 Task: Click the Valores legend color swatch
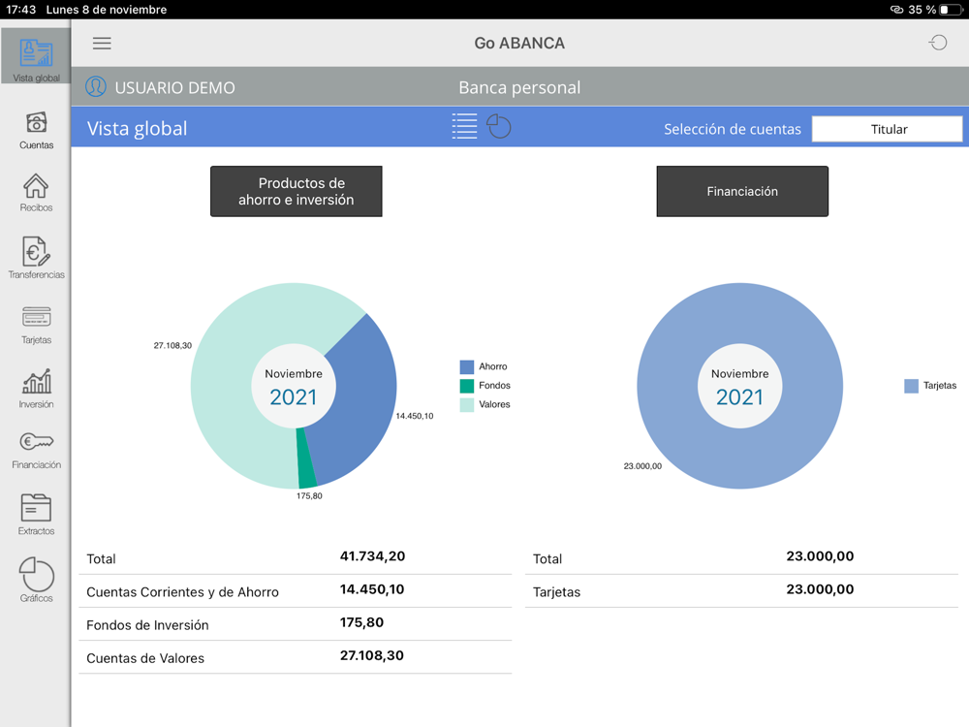point(467,405)
